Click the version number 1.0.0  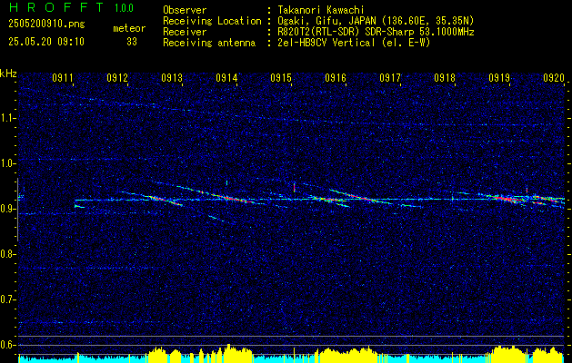click(124, 8)
